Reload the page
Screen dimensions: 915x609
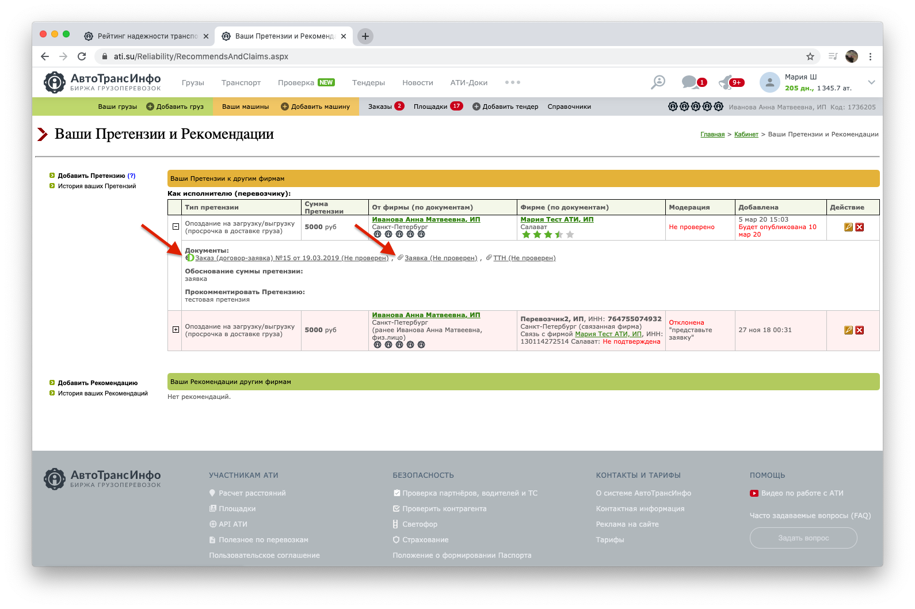tap(82, 56)
